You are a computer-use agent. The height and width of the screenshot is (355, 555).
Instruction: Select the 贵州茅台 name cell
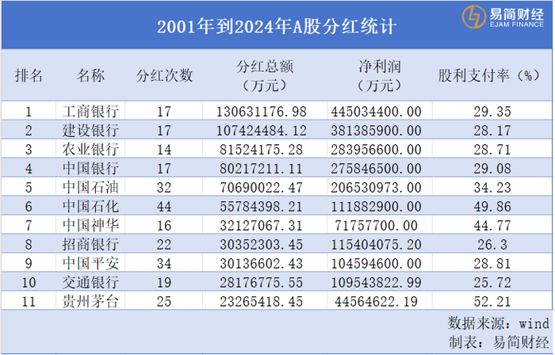coord(90,301)
